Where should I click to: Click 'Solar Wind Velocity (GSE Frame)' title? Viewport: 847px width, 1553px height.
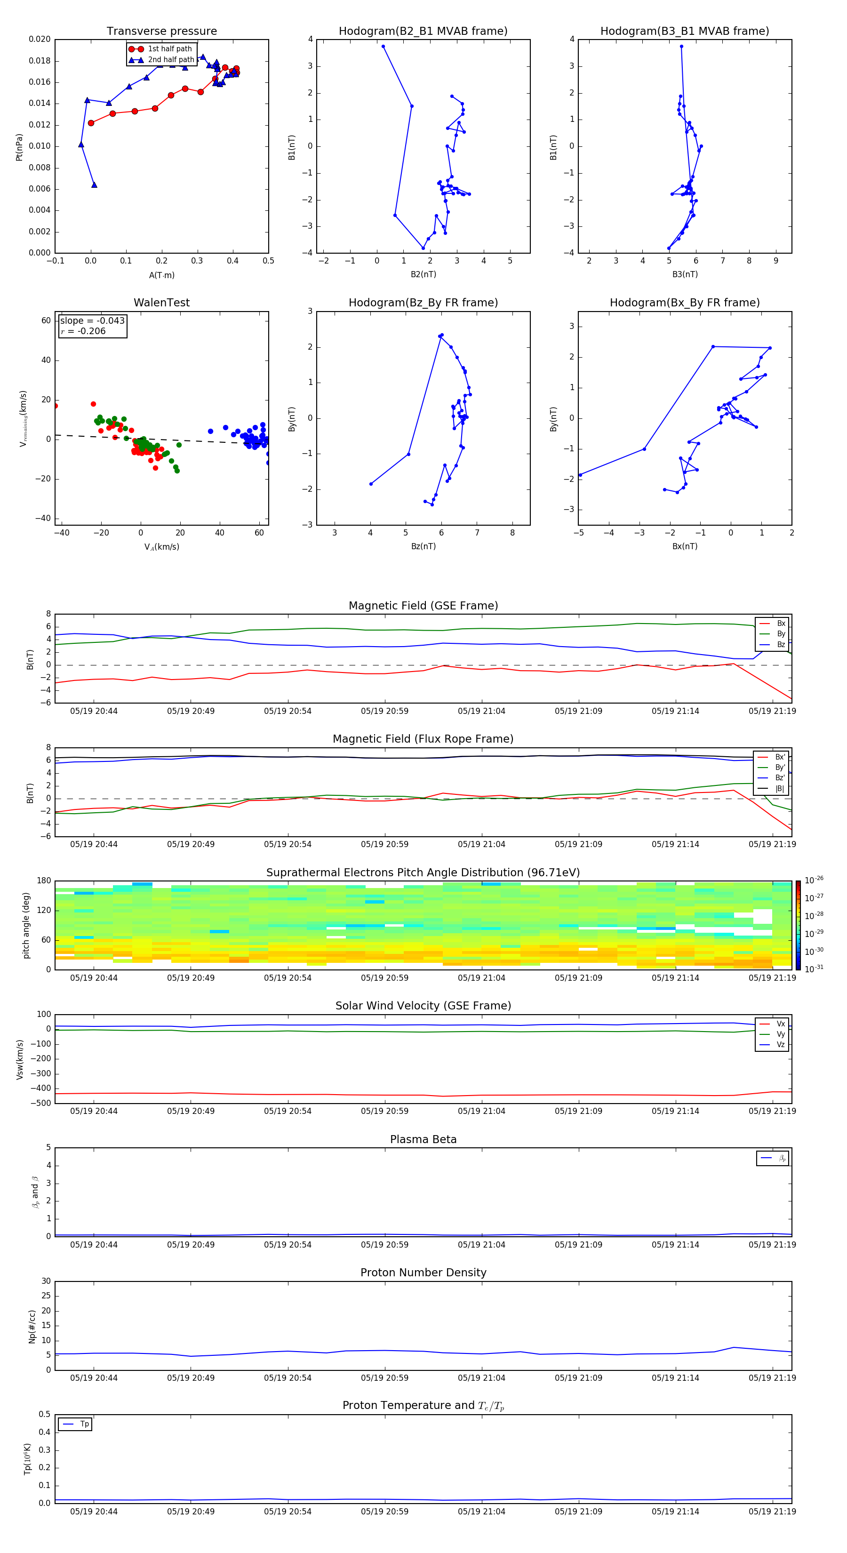point(423,1006)
